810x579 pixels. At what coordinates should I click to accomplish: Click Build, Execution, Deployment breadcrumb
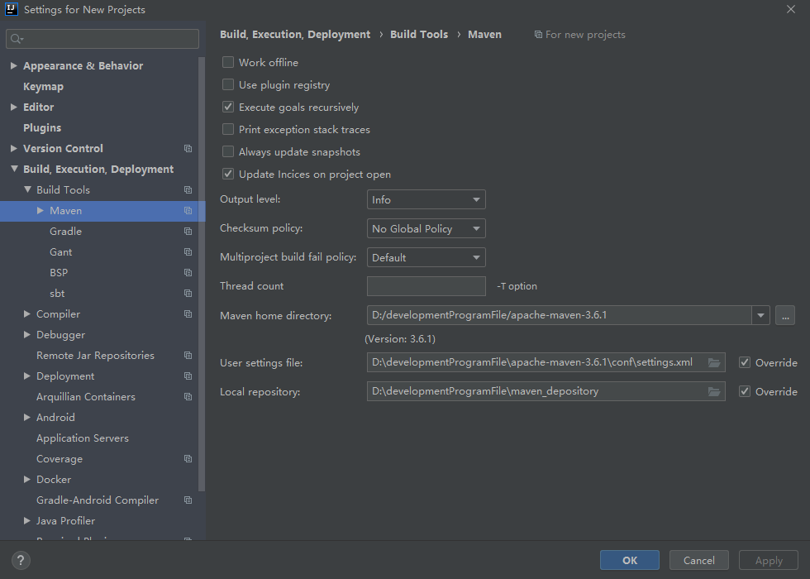pos(295,35)
